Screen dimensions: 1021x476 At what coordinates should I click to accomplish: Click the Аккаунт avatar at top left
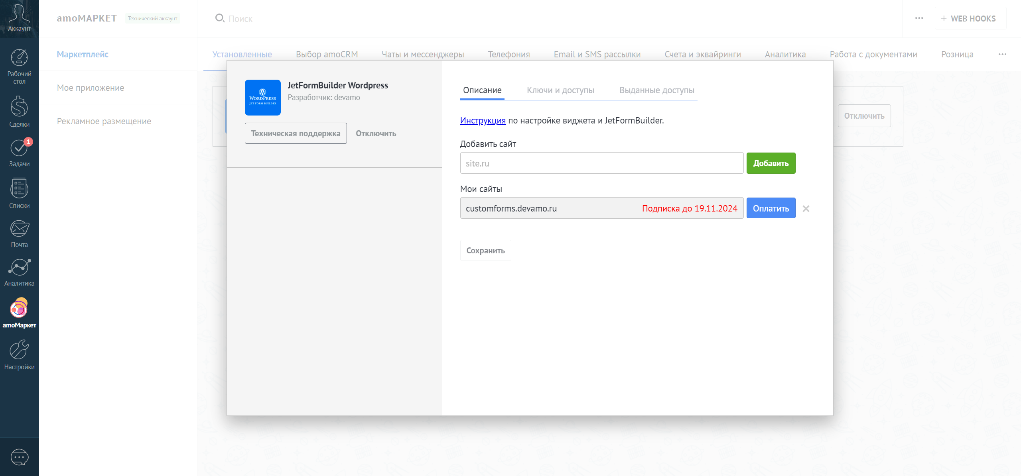point(19,16)
